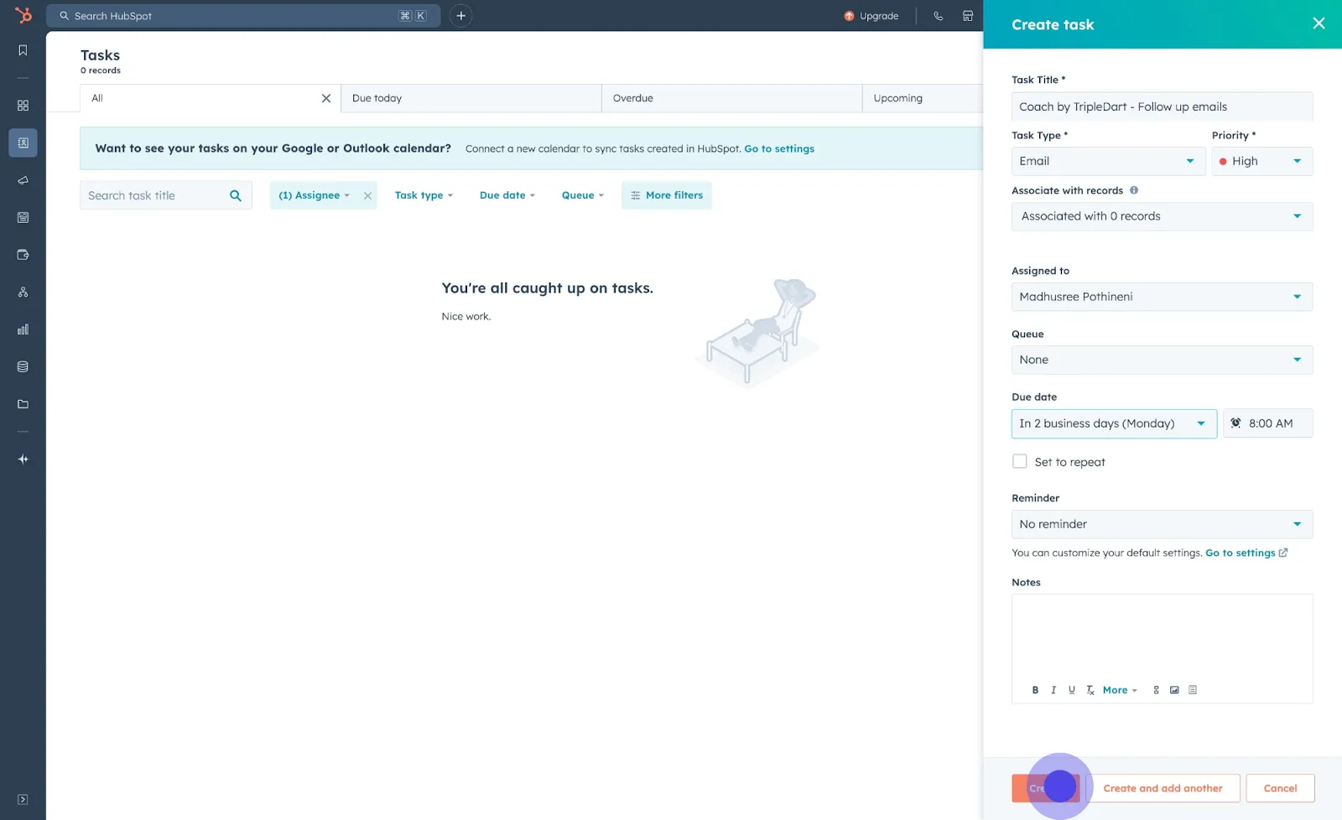1342x820 pixels.
Task: Close the All tab
Action: 326,98
